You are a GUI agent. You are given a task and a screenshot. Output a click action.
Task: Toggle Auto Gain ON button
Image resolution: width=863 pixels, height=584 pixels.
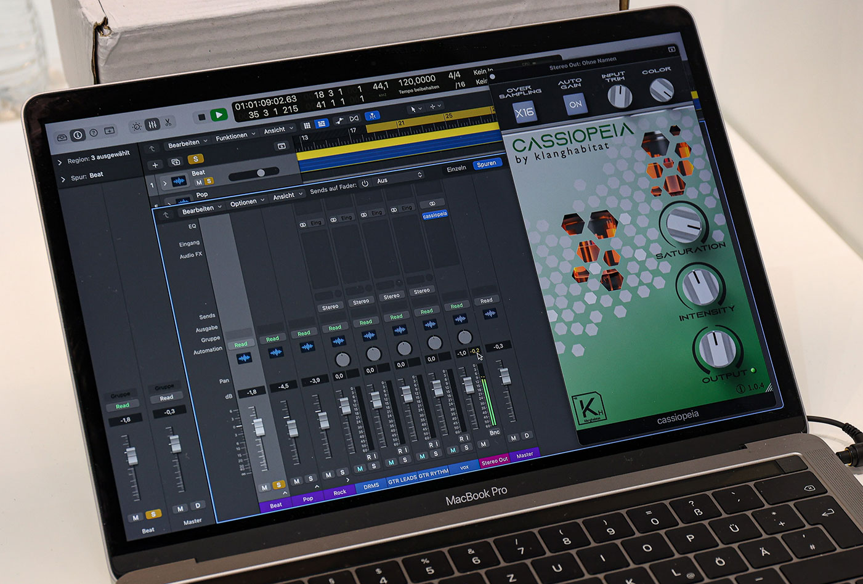point(575,104)
